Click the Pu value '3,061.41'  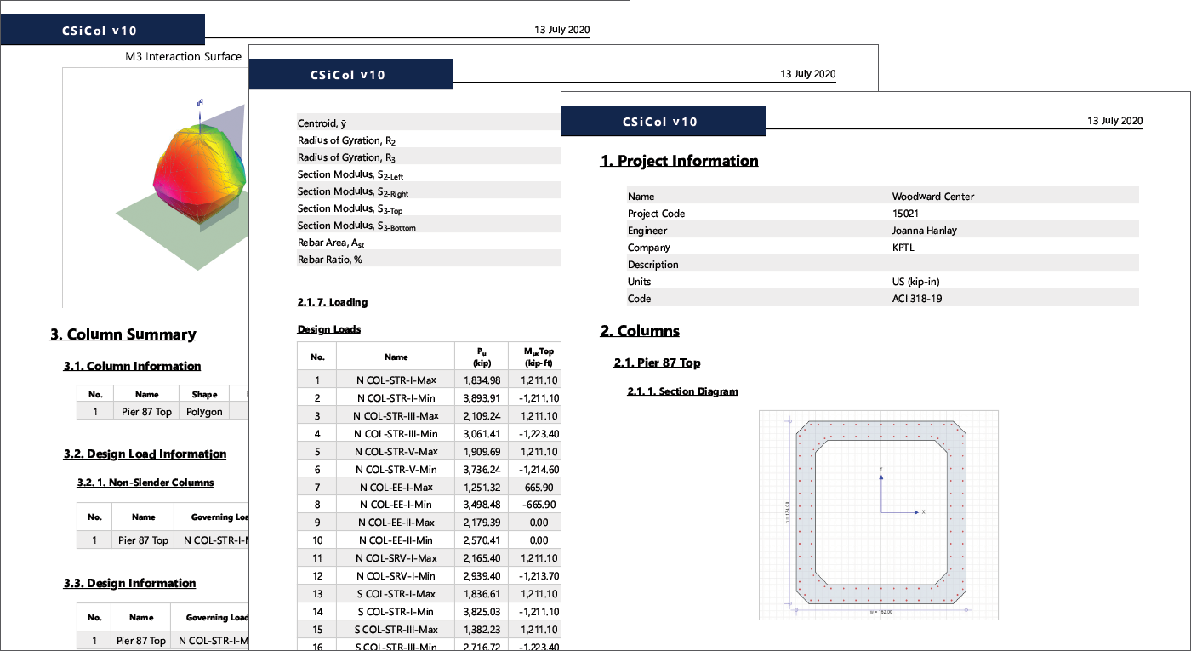[482, 433]
